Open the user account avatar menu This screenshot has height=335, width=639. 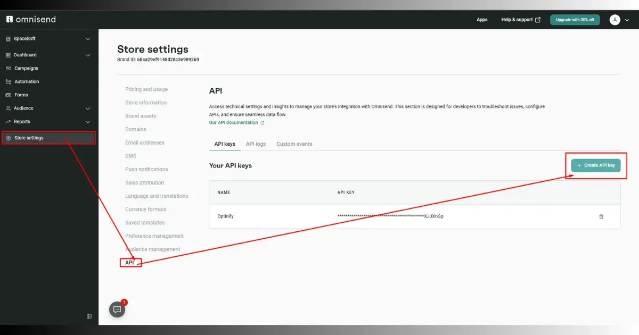pos(620,20)
